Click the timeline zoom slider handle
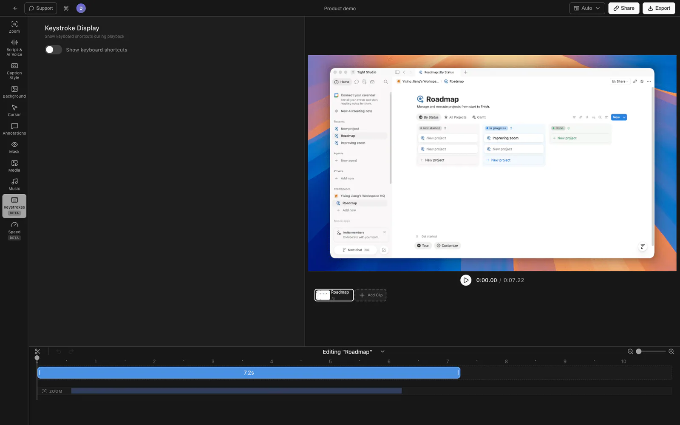This screenshot has width=680, height=425. [x=638, y=351]
